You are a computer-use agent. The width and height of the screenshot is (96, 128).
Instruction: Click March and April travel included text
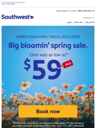pos(48,37)
